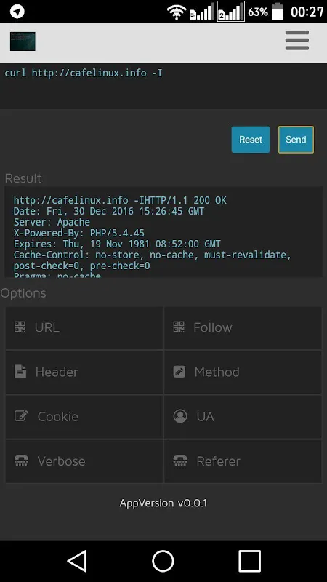327x582 pixels.
Task: Tap the Cookie pencil icon
Action: (x=21, y=415)
